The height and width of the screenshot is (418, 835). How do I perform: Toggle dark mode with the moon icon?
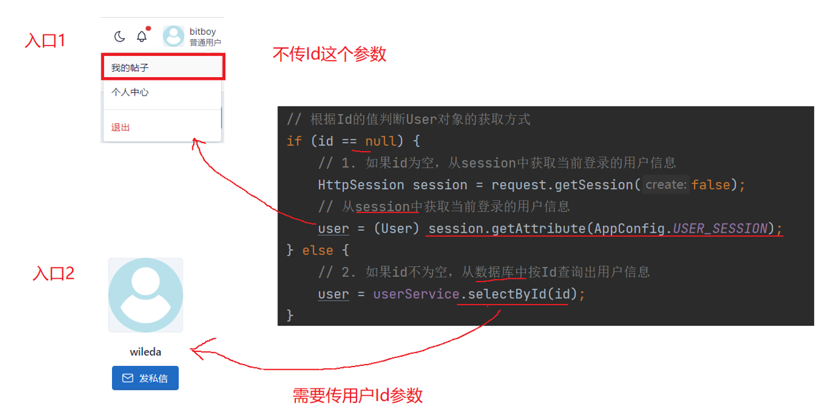[119, 36]
